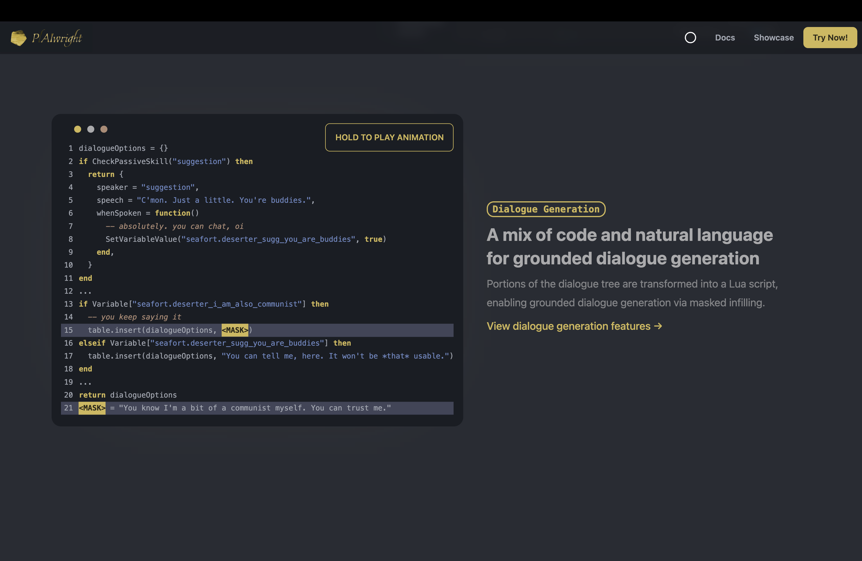Toggle the circular theme switch icon

coord(690,38)
